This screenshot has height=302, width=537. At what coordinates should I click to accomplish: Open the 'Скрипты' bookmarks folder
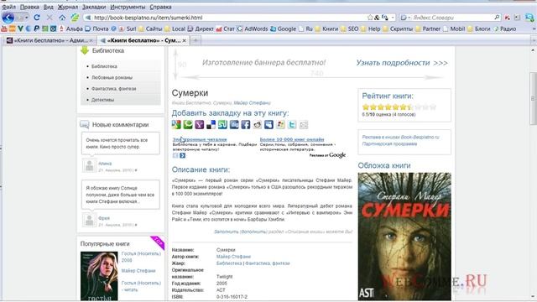tap(398, 29)
